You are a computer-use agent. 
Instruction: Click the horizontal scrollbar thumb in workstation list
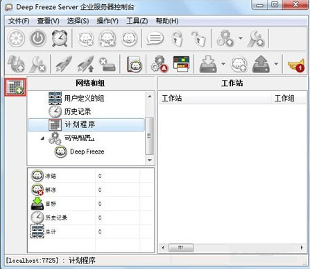coord(181,247)
